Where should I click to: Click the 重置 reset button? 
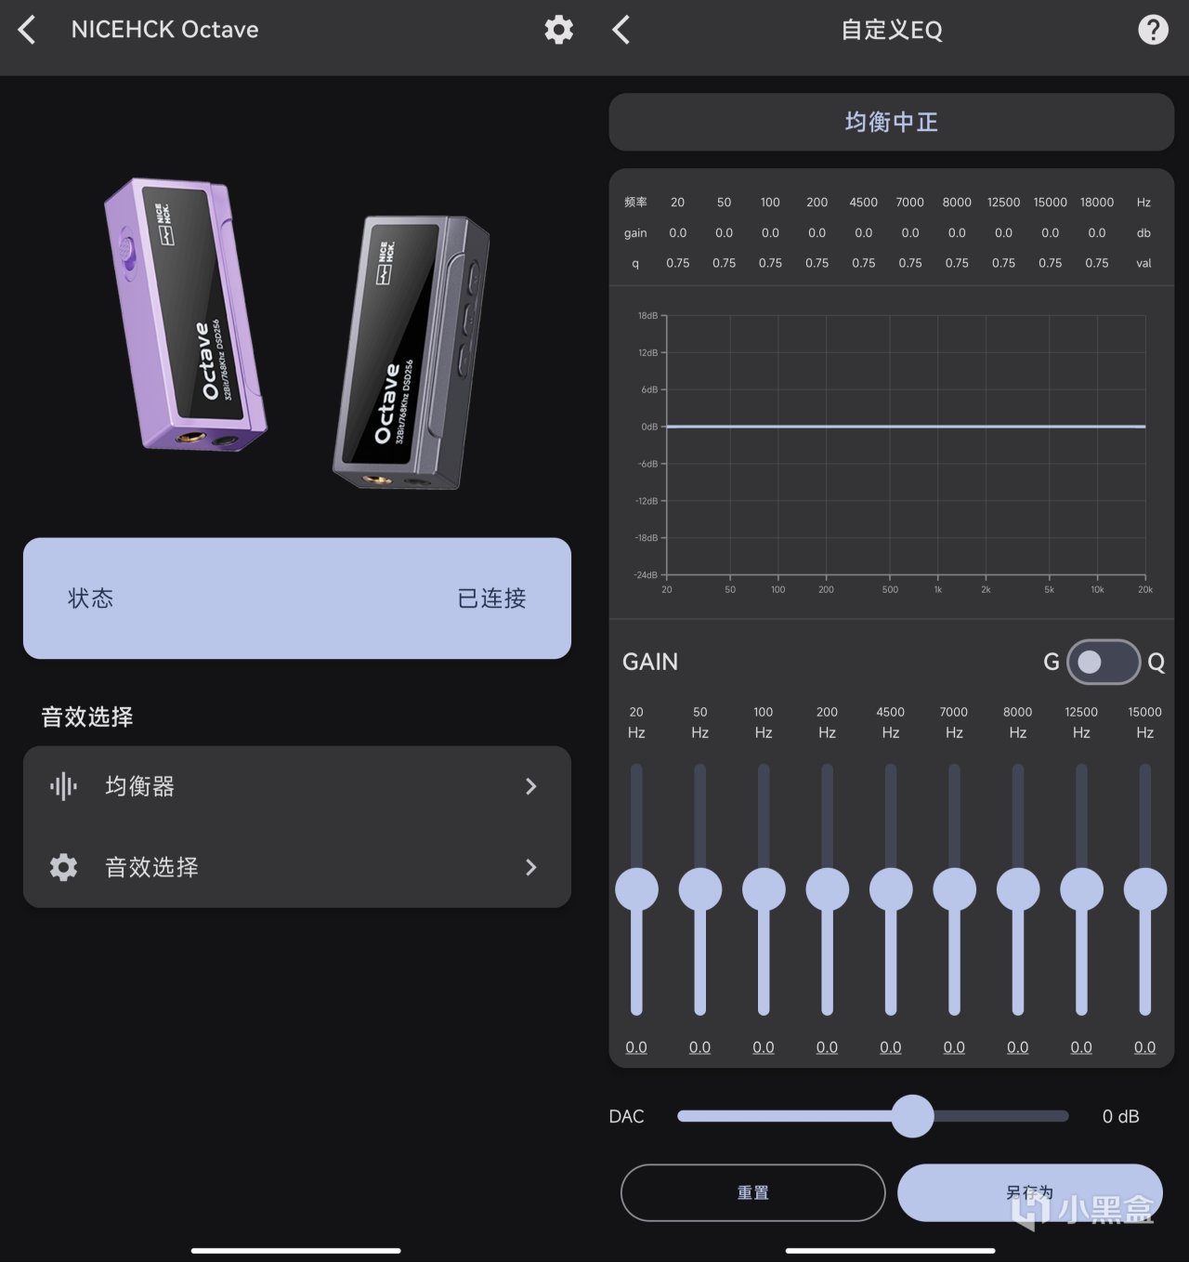pos(752,1192)
